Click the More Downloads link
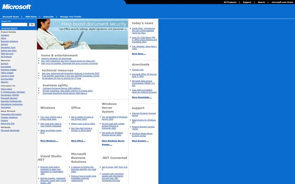 point(142,97)
